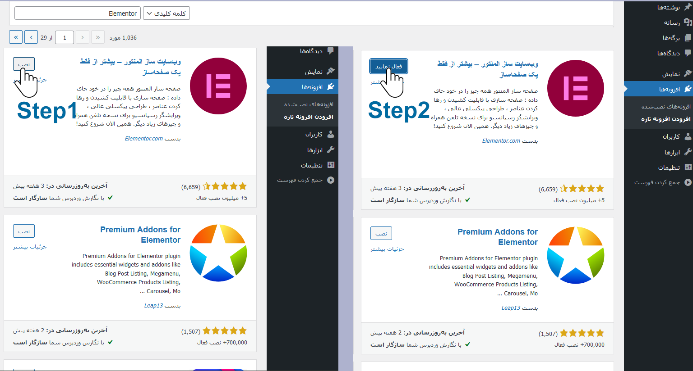The image size is (693, 371).
Task: Click the فعال نمایید (Activate) button on right Elementor card
Action: [388, 66]
